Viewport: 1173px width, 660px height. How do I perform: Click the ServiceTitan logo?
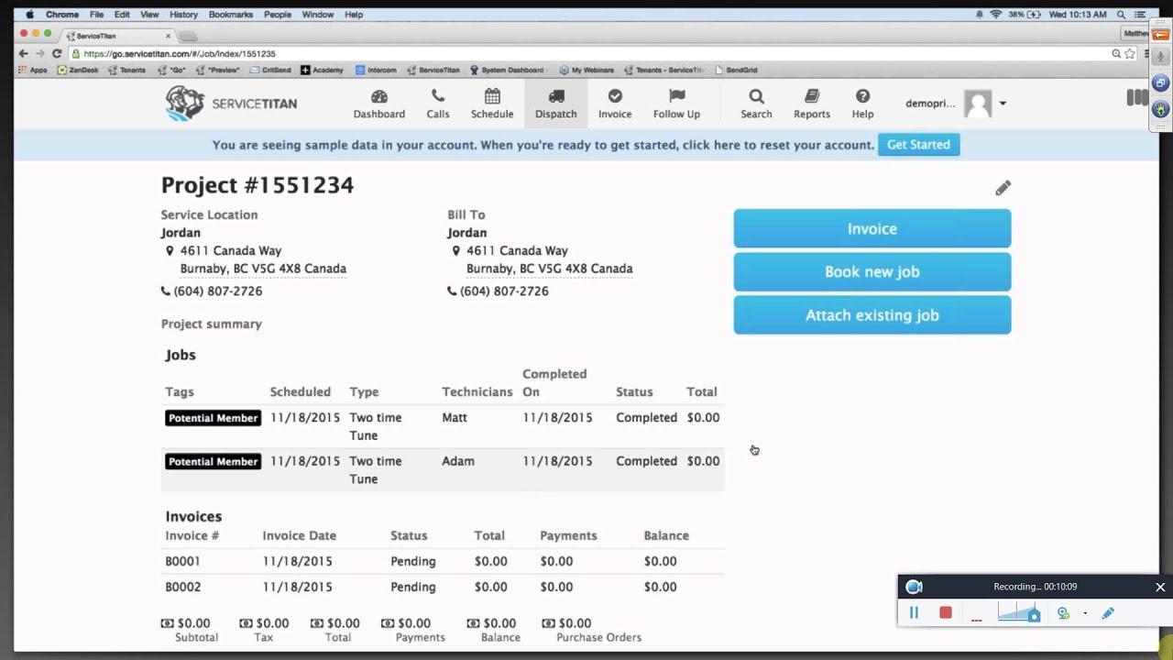(231, 104)
